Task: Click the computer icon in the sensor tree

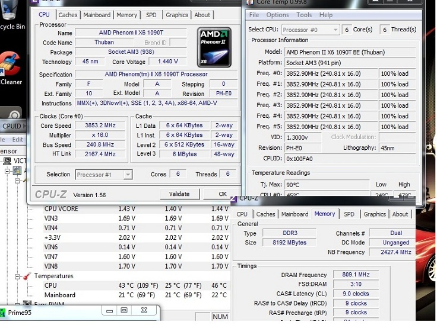Action: 8,160
